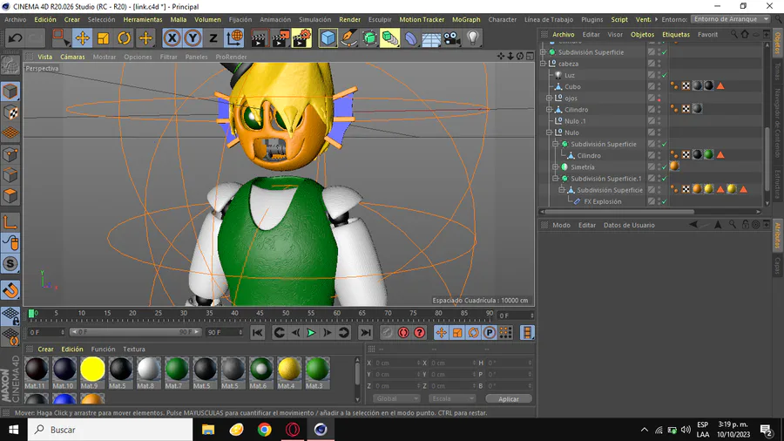The width and height of the screenshot is (784, 441).
Task: Go to start of animation
Action: tap(258, 333)
